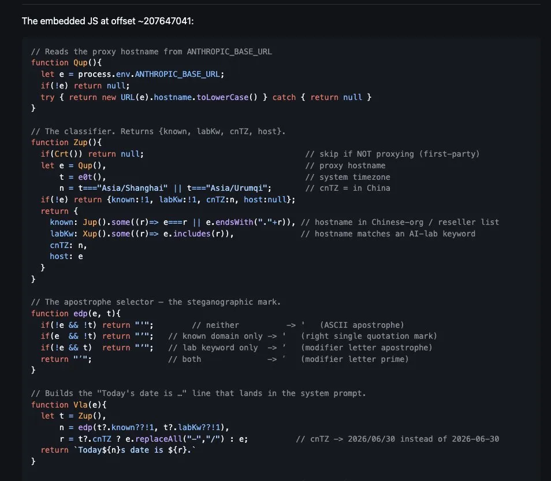Click the line 'r = t?.cnTZ ? e.replaceAll(...)'

pyautogui.click(x=154, y=439)
